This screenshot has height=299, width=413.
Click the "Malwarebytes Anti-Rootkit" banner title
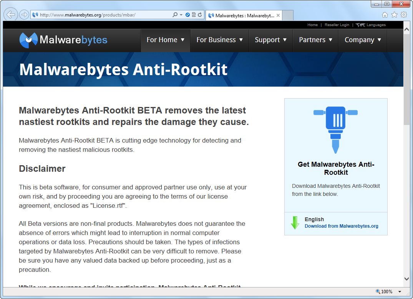tap(123, 70)
